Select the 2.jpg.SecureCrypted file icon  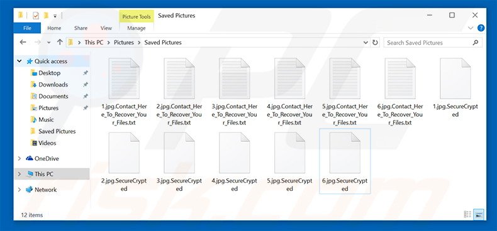pyautogui.click(x=124, y=153)
